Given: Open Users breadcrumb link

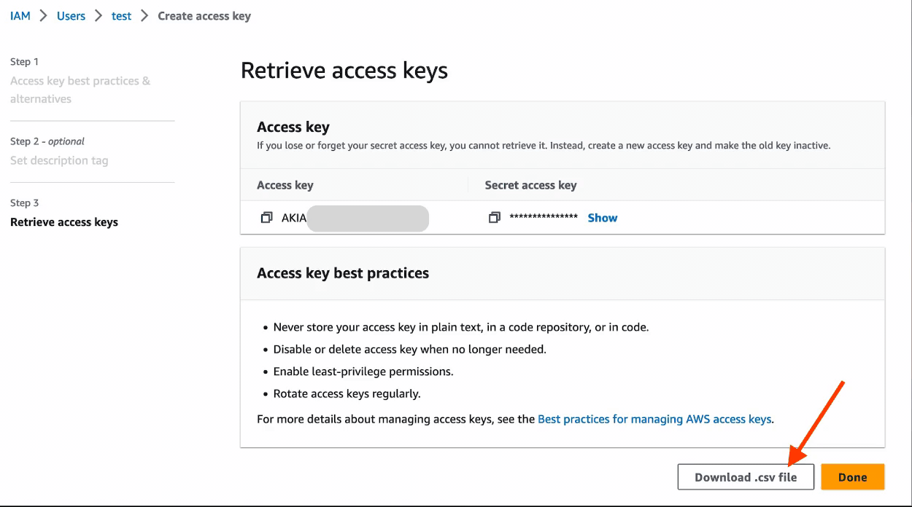Looking at the screenshot, I should pyautogui.click(x=71, y=15).
